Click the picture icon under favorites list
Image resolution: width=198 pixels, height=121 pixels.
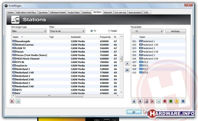[146, 101]
